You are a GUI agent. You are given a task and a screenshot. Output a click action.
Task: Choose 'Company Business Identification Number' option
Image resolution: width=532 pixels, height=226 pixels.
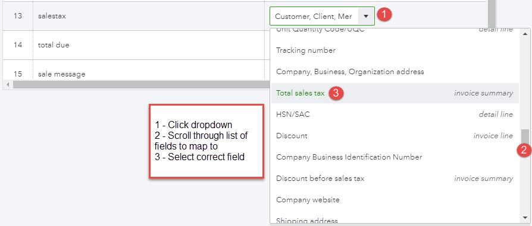click(x=395, y=157)
